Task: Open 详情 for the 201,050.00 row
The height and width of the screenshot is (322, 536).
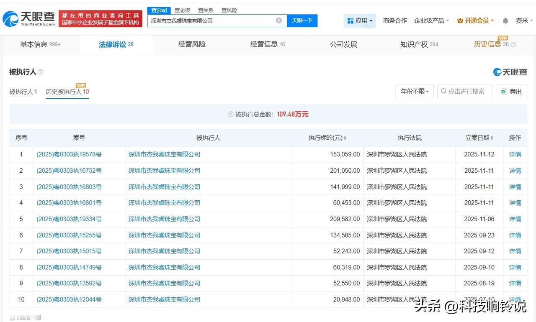Action: tap(515, 171)
